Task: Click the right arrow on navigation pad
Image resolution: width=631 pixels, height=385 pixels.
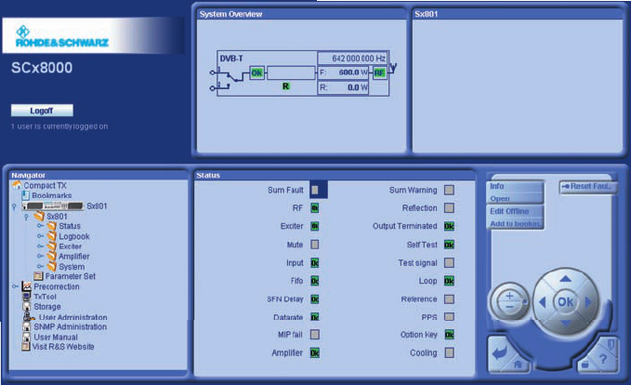Action: [588, 301]
